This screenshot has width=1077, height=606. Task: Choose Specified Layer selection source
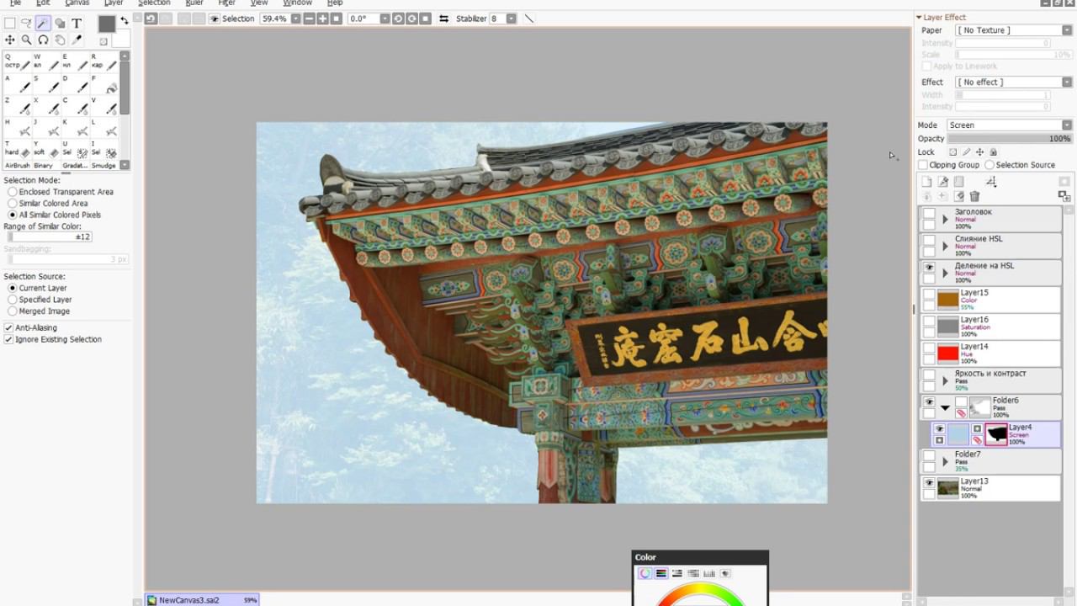[13, 300]
